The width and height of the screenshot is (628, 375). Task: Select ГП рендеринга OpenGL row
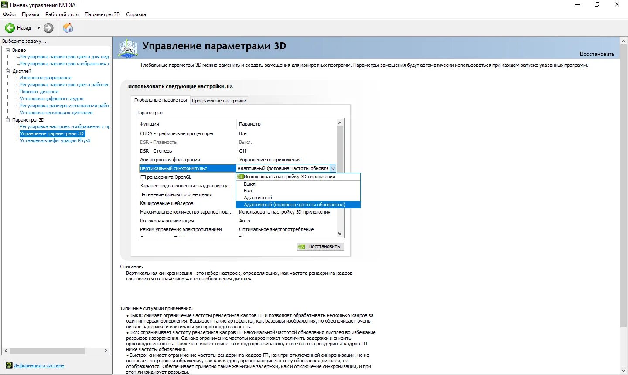tap(187, 177)
